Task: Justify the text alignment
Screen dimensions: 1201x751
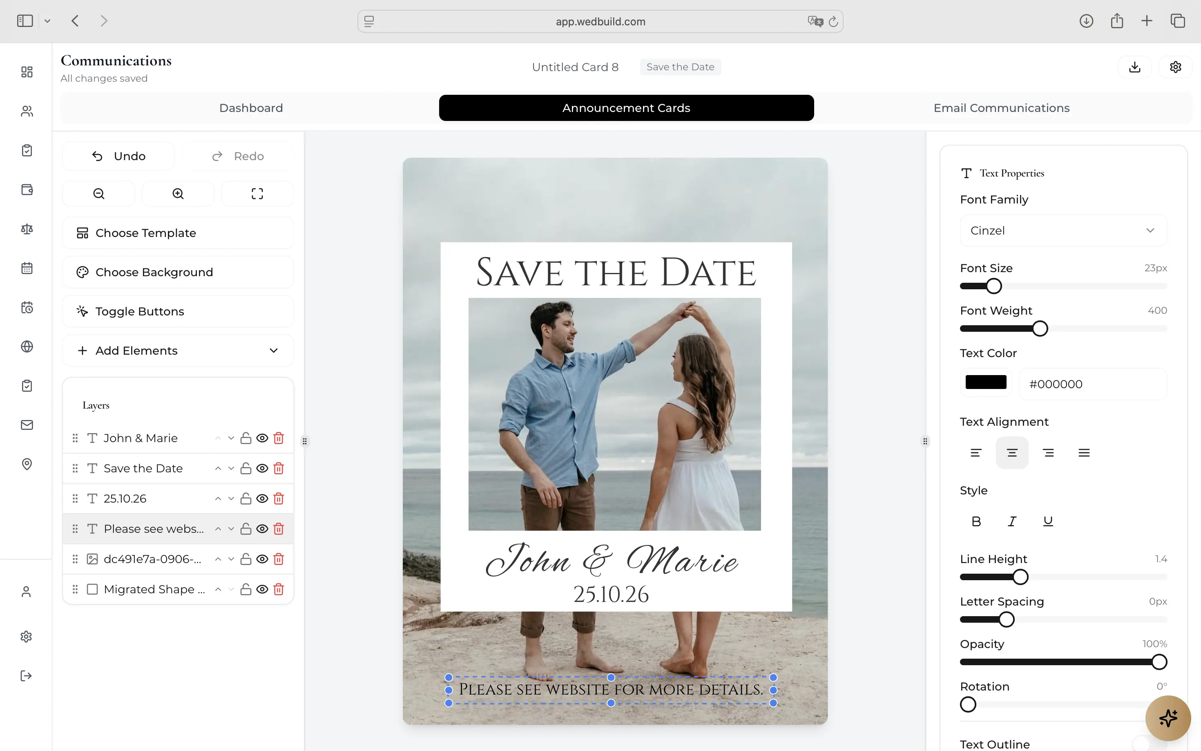Action: (x=1084, y=453)
